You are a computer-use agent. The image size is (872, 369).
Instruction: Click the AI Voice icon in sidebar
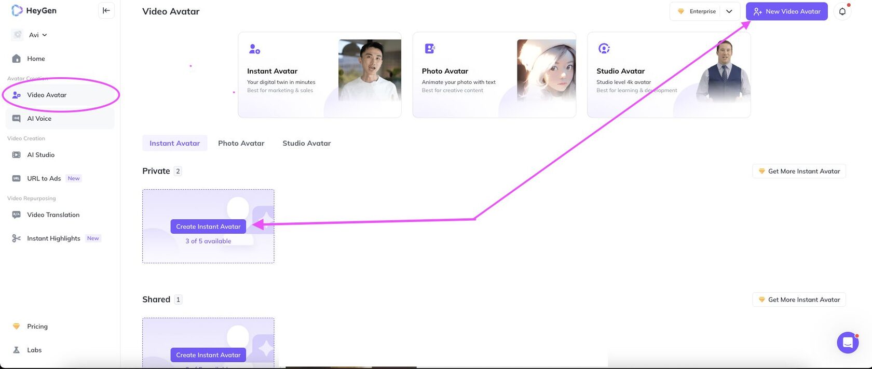pos(17,119)
